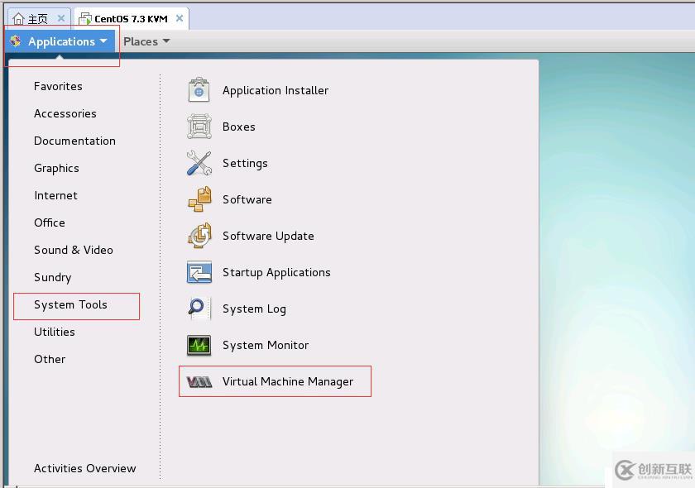695x488 pixels.
Task: Open the Application Installer icon
Action: (199, 90)
